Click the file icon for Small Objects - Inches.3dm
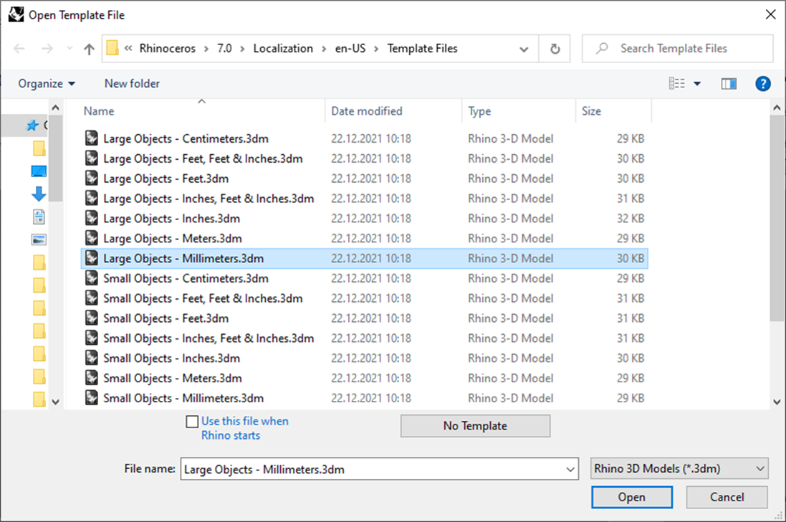 coord(91,358)
